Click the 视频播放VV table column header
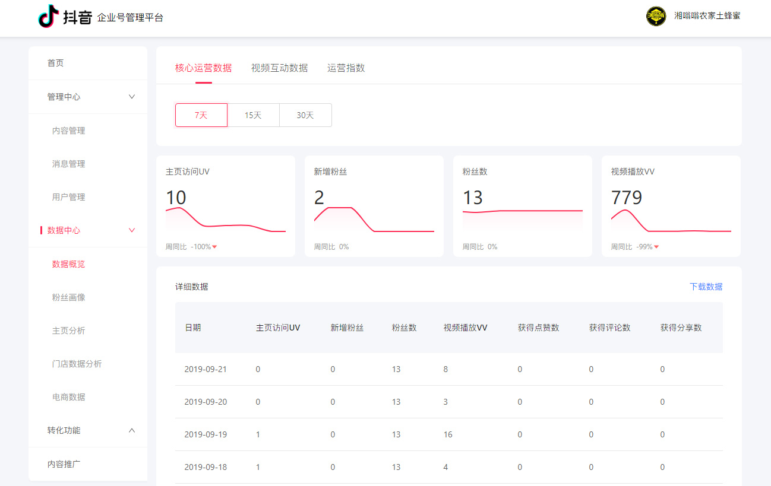The image size is (771, 486). 466,328
